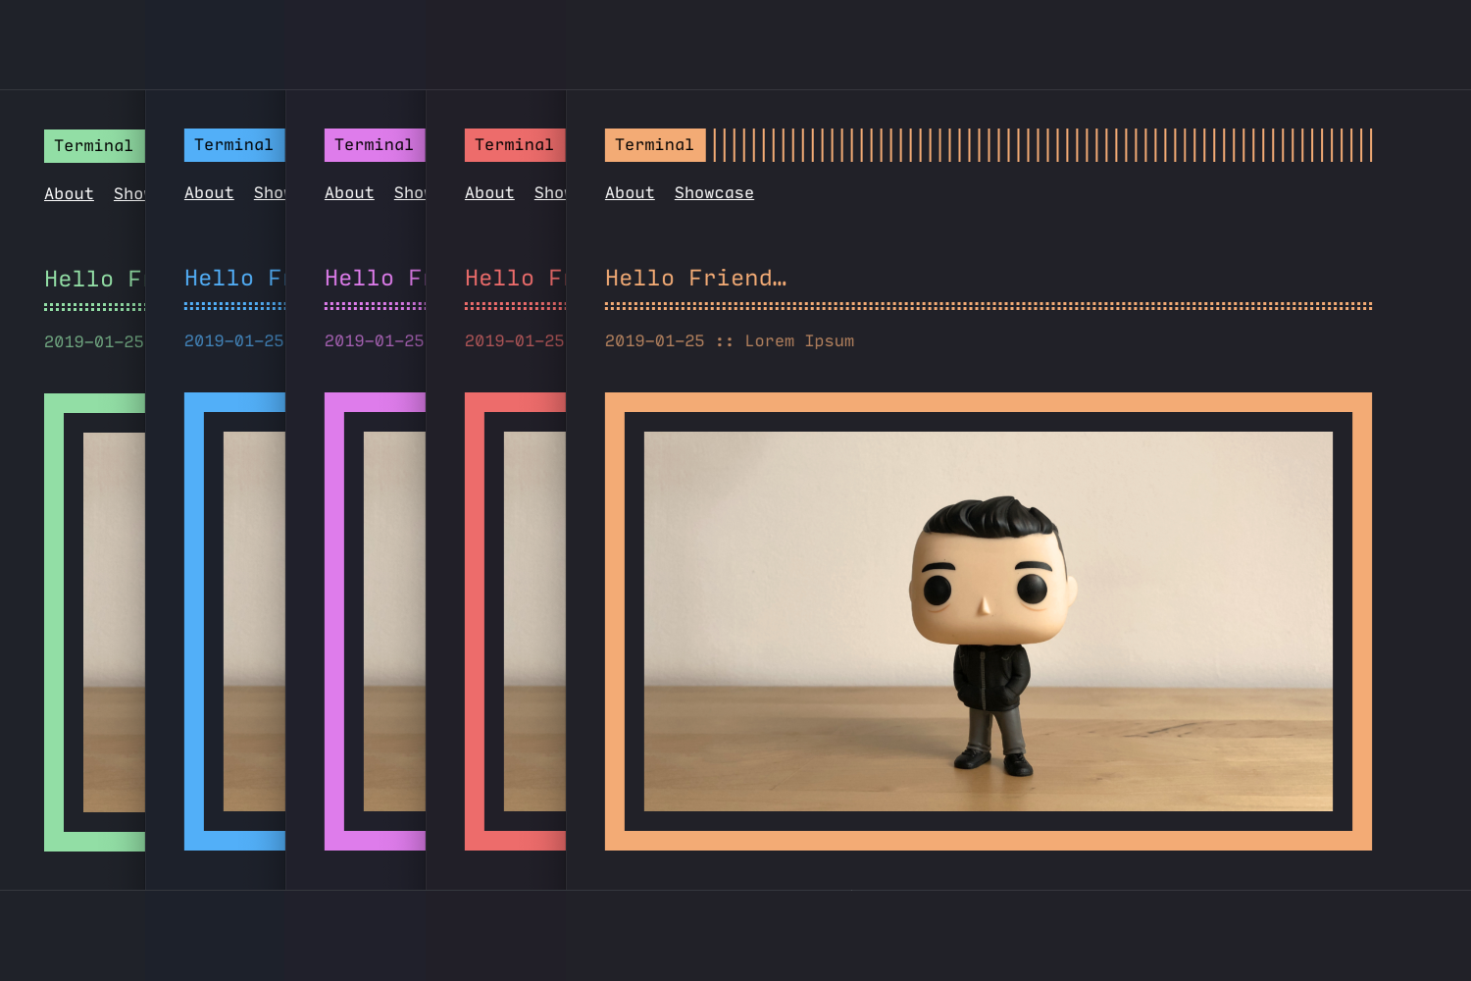Click the figurine photo in orange frame

[988, 621]
